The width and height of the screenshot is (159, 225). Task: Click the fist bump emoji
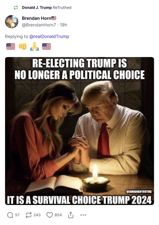tap(23, 46)
